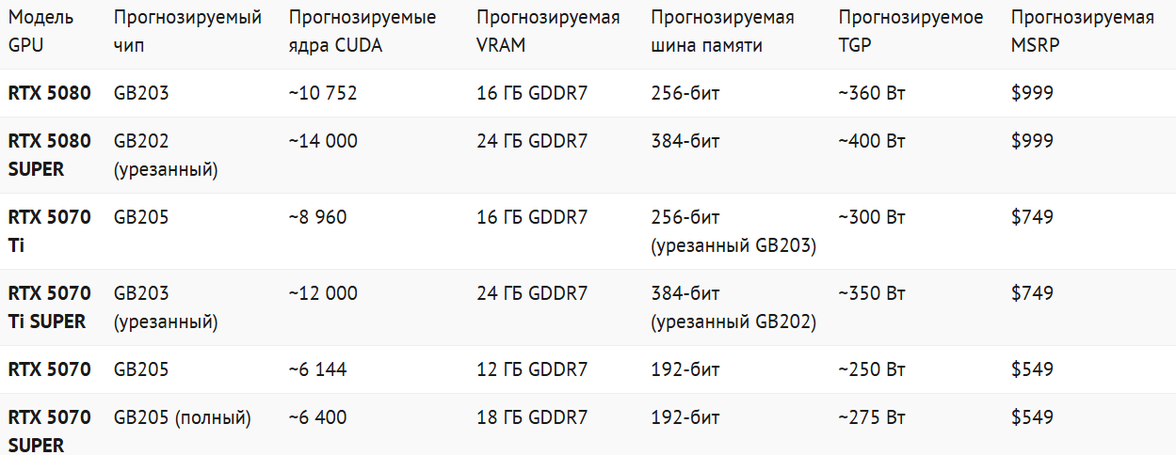Select the '18 ГБ GDDR7' VRAM cell
This screenshot has width=1176, height=455.
[x=532, y=417]
